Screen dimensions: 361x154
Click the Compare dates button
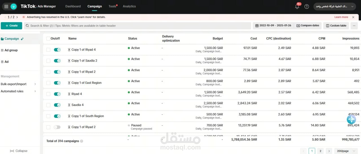pyautogui.click(x=308, y=26)
